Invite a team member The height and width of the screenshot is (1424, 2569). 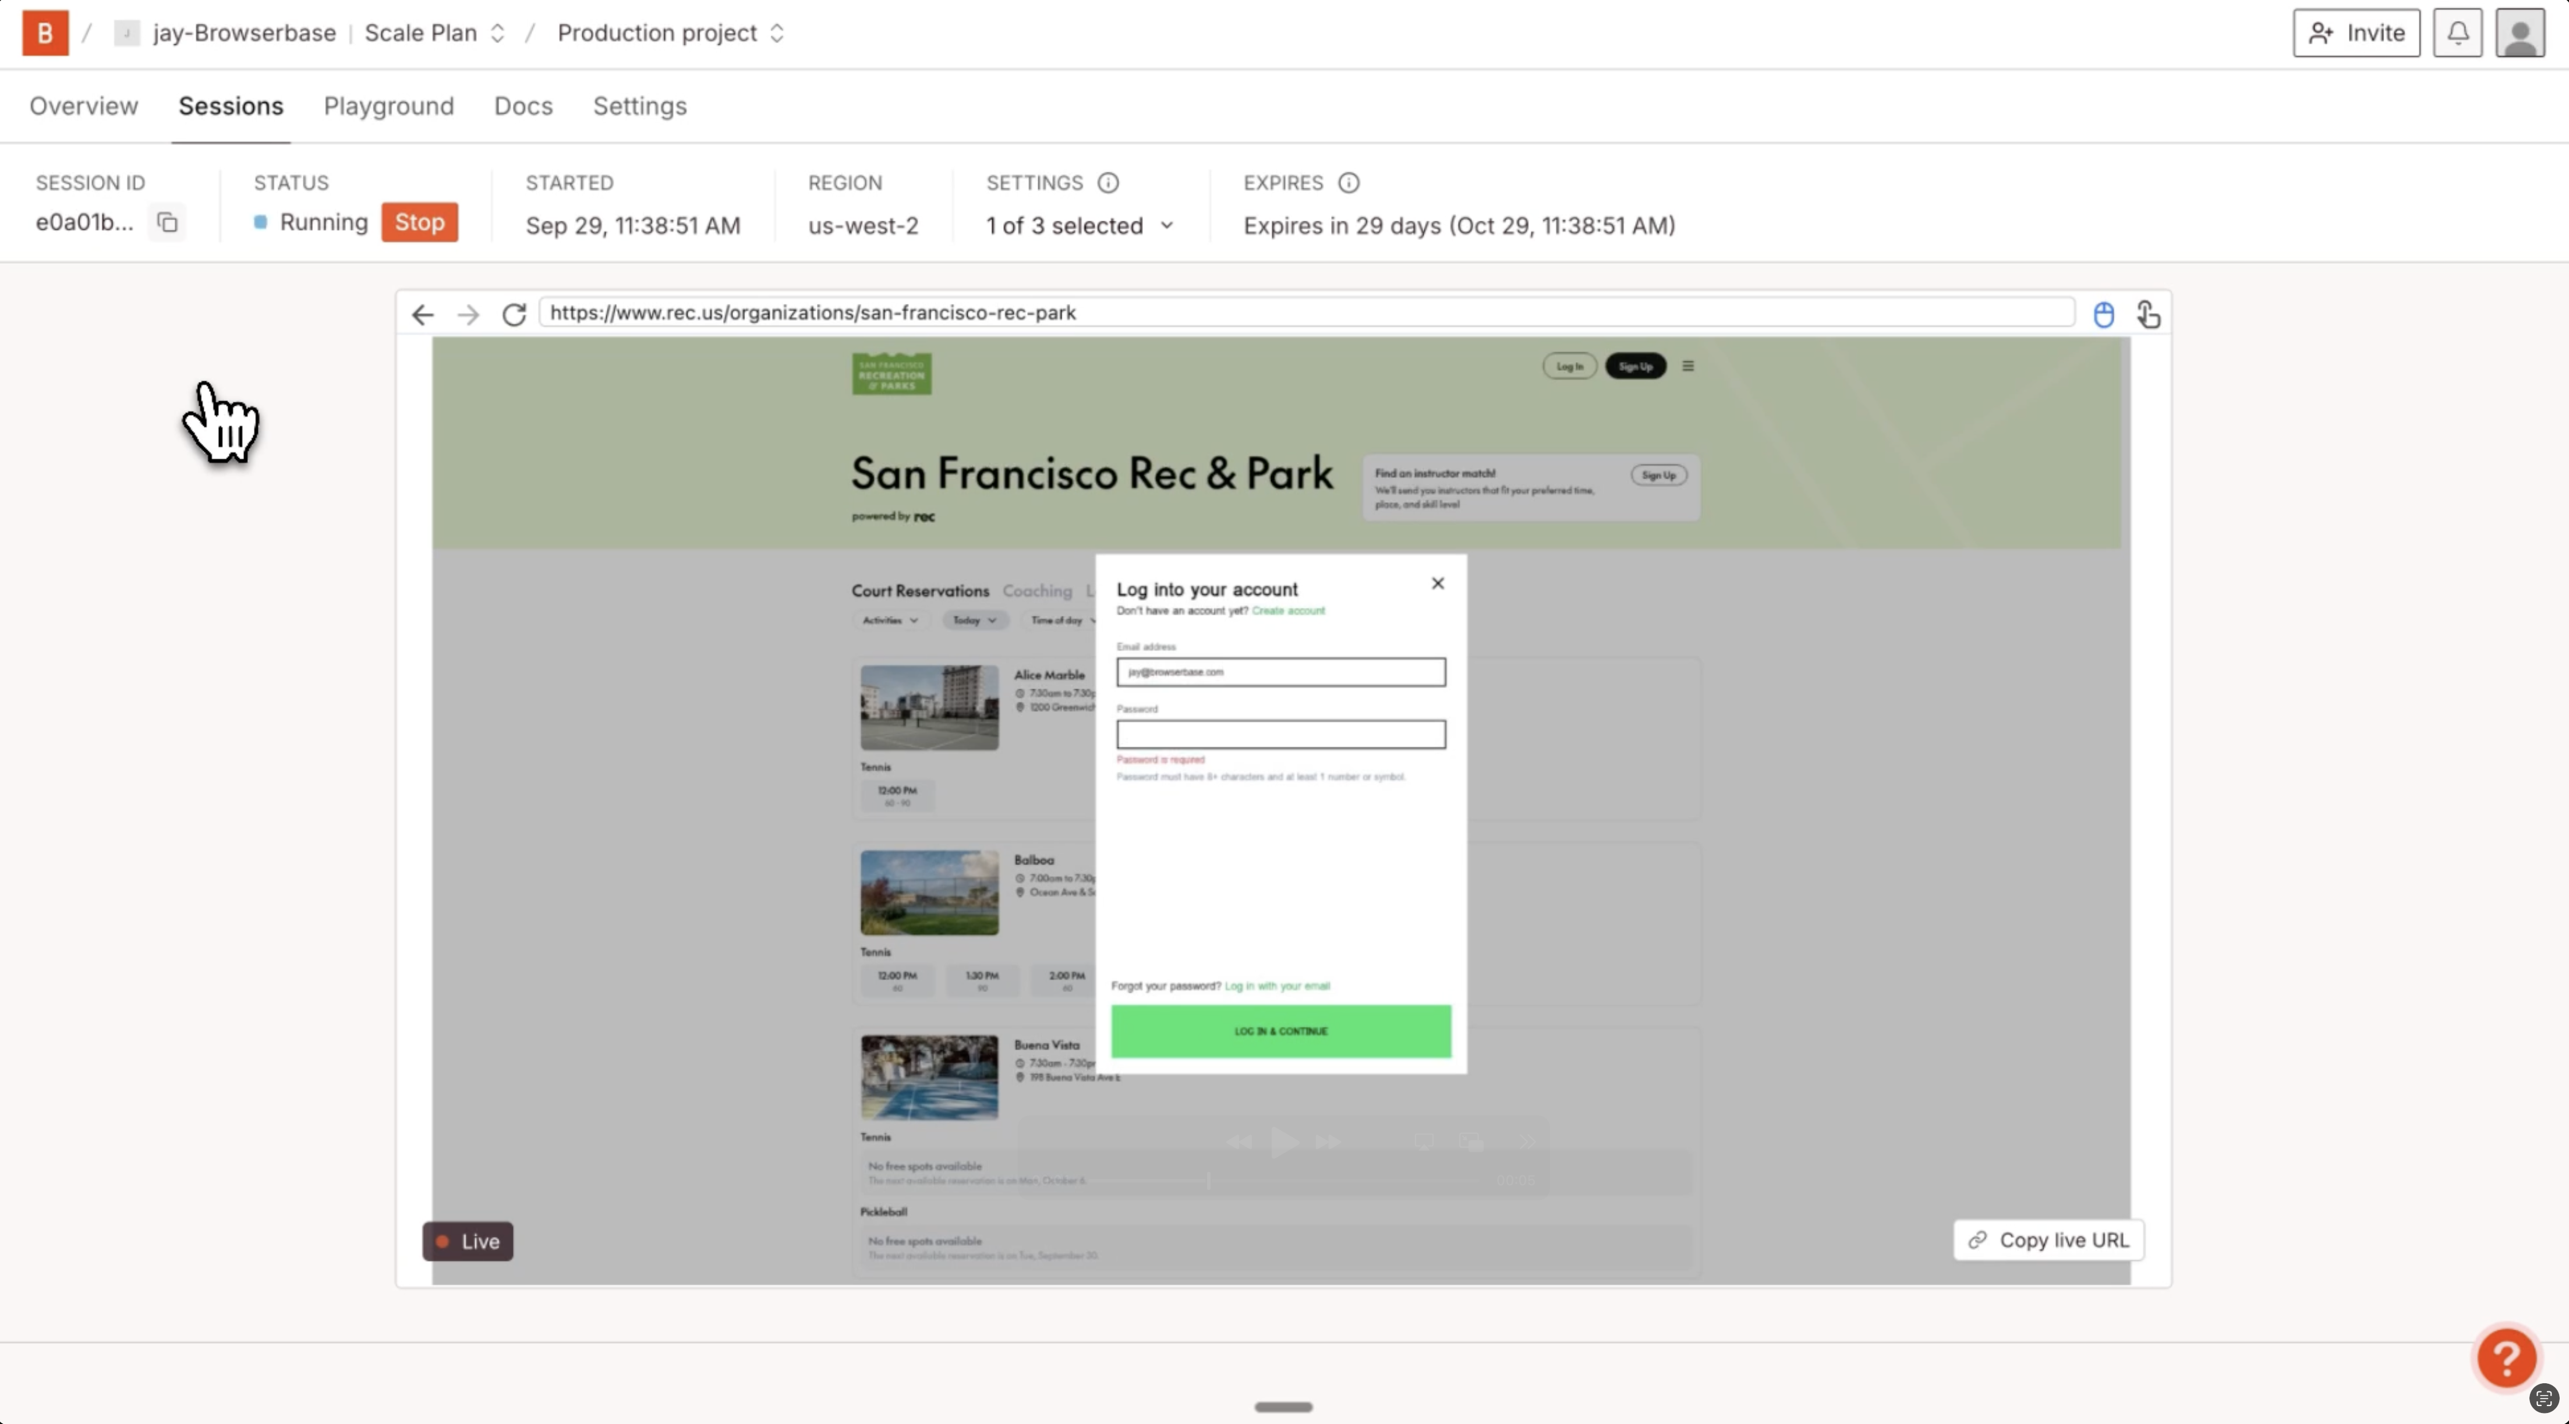2355,33
